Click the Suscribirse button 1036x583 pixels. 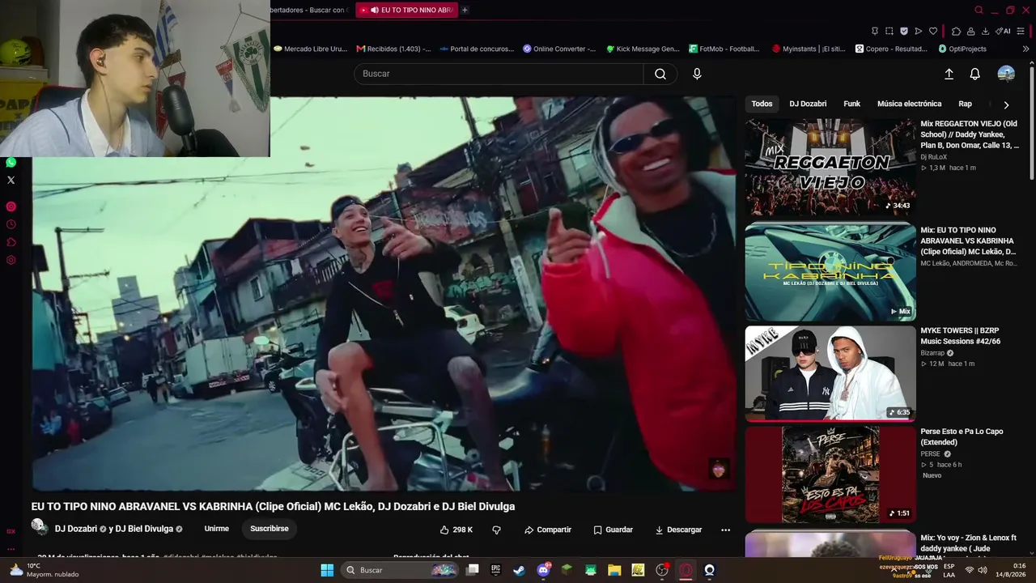pyautogui.click(x=270, y=529)
